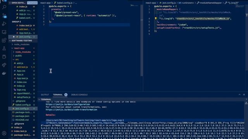
Task: Expand node_modules inside react-app
Action: pyautogui.click(x=14, y=52)
